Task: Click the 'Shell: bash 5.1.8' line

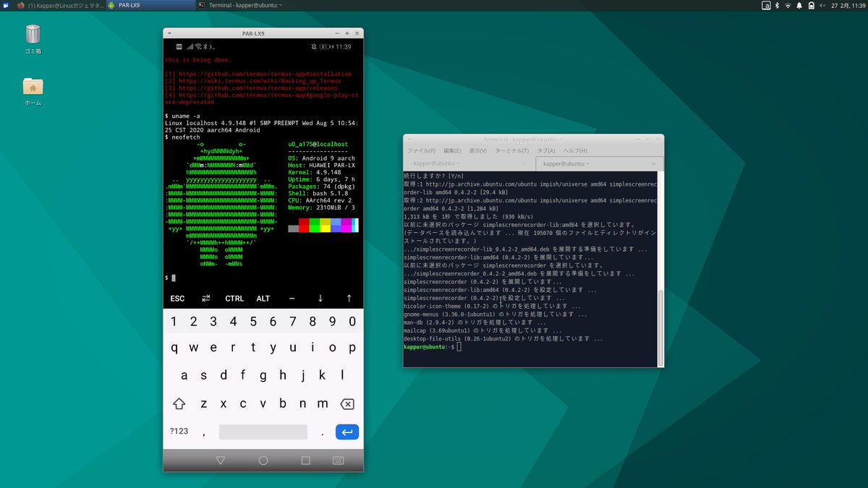Action: pyautogui.click(x=318, y=194)
